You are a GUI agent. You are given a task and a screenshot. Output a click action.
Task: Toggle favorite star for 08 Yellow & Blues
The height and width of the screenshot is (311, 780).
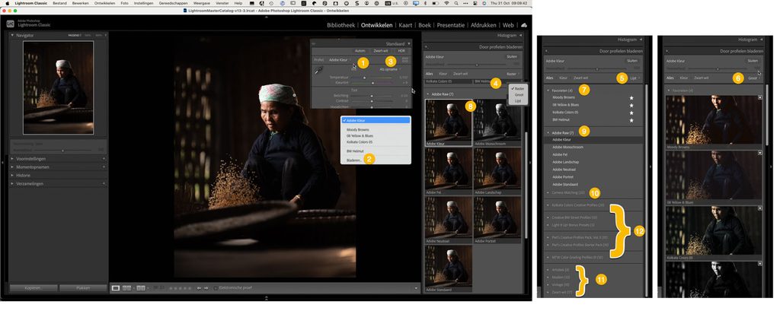point(631,106)
